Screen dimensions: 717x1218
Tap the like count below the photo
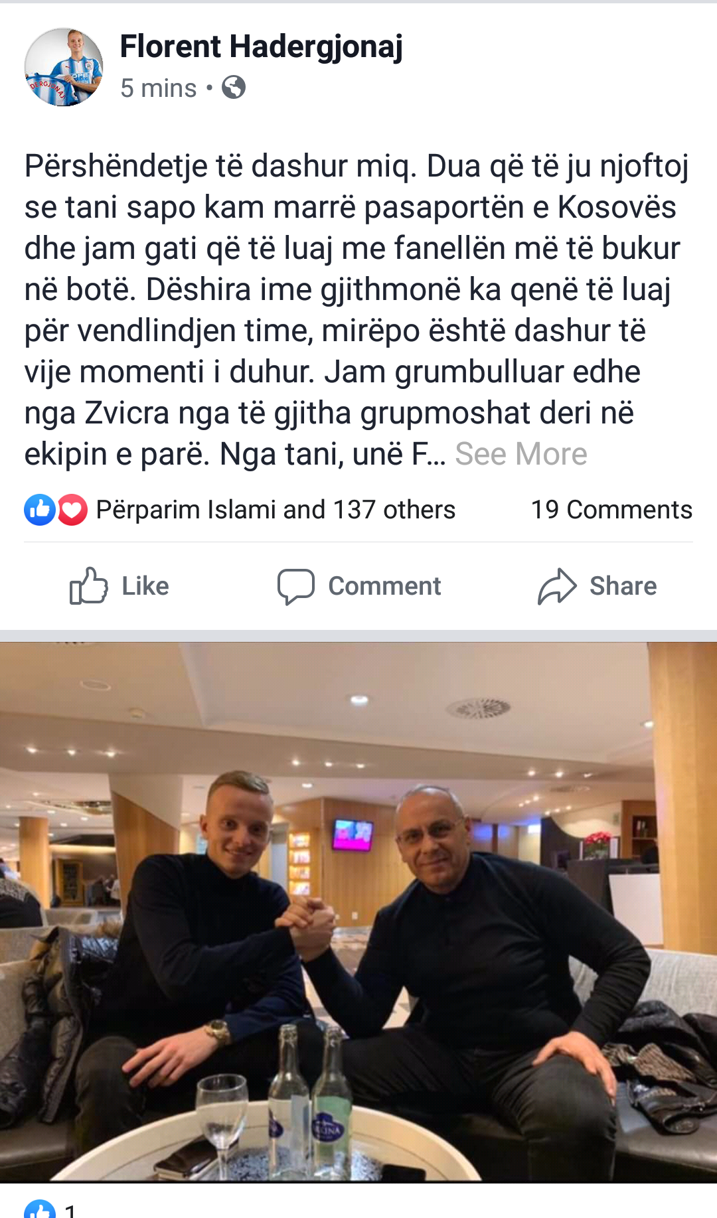pos(70,1211)
